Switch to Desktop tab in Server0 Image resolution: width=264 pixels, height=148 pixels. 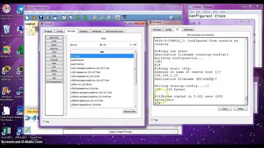click(83, 31)
